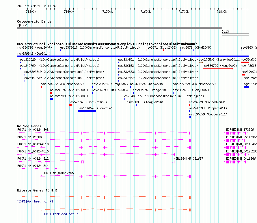
Task: Select esv1199783 (Levy2007) label
Action: click(191, 90)
